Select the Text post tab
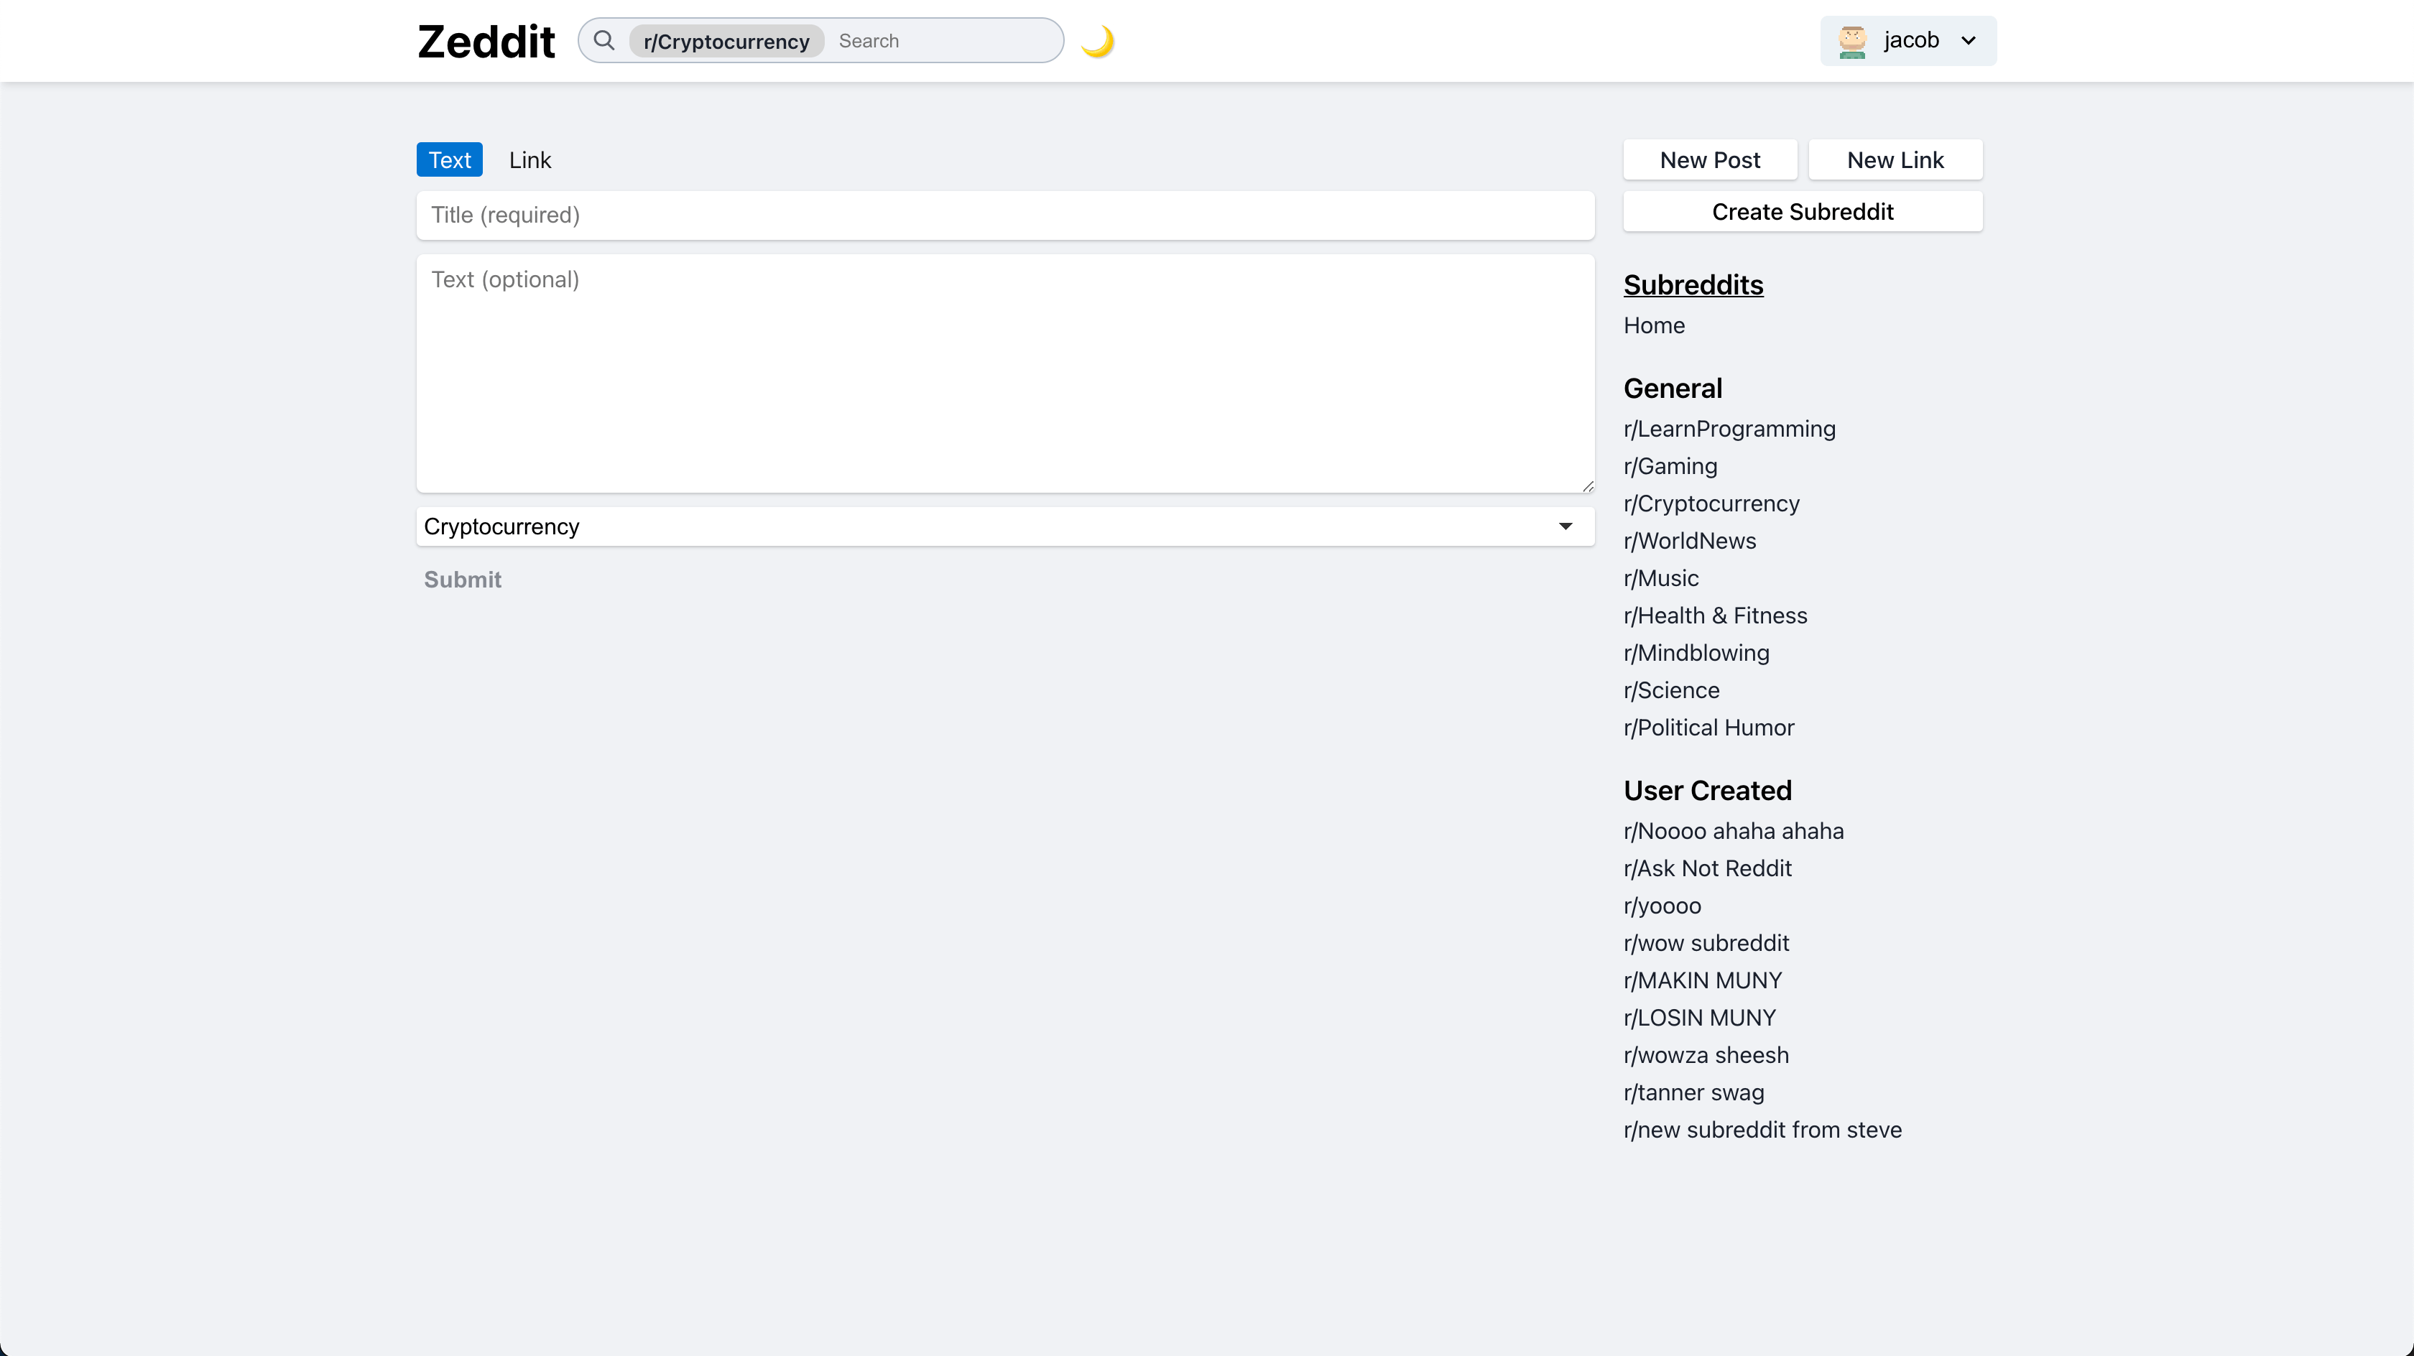 450,160
